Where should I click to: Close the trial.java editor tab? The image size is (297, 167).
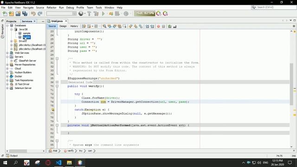coord(66,21)
